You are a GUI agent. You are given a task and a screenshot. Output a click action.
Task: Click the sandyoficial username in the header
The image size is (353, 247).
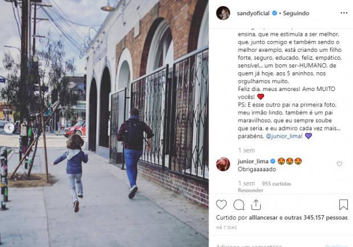[253, 13]
